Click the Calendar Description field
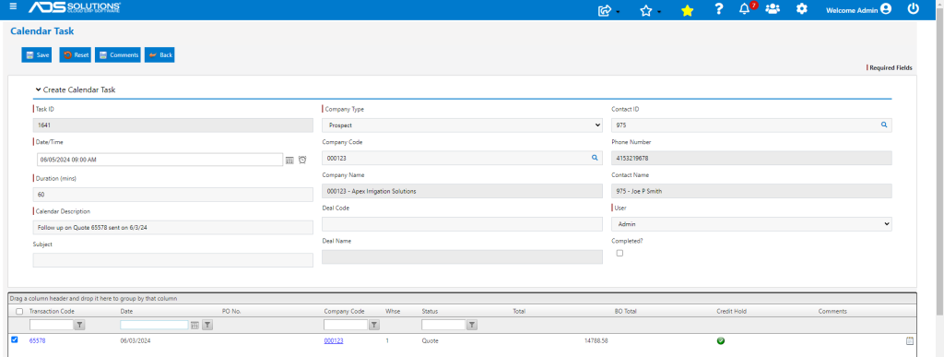The width and height of the screenshot is (944, 357). pos(172,228)
